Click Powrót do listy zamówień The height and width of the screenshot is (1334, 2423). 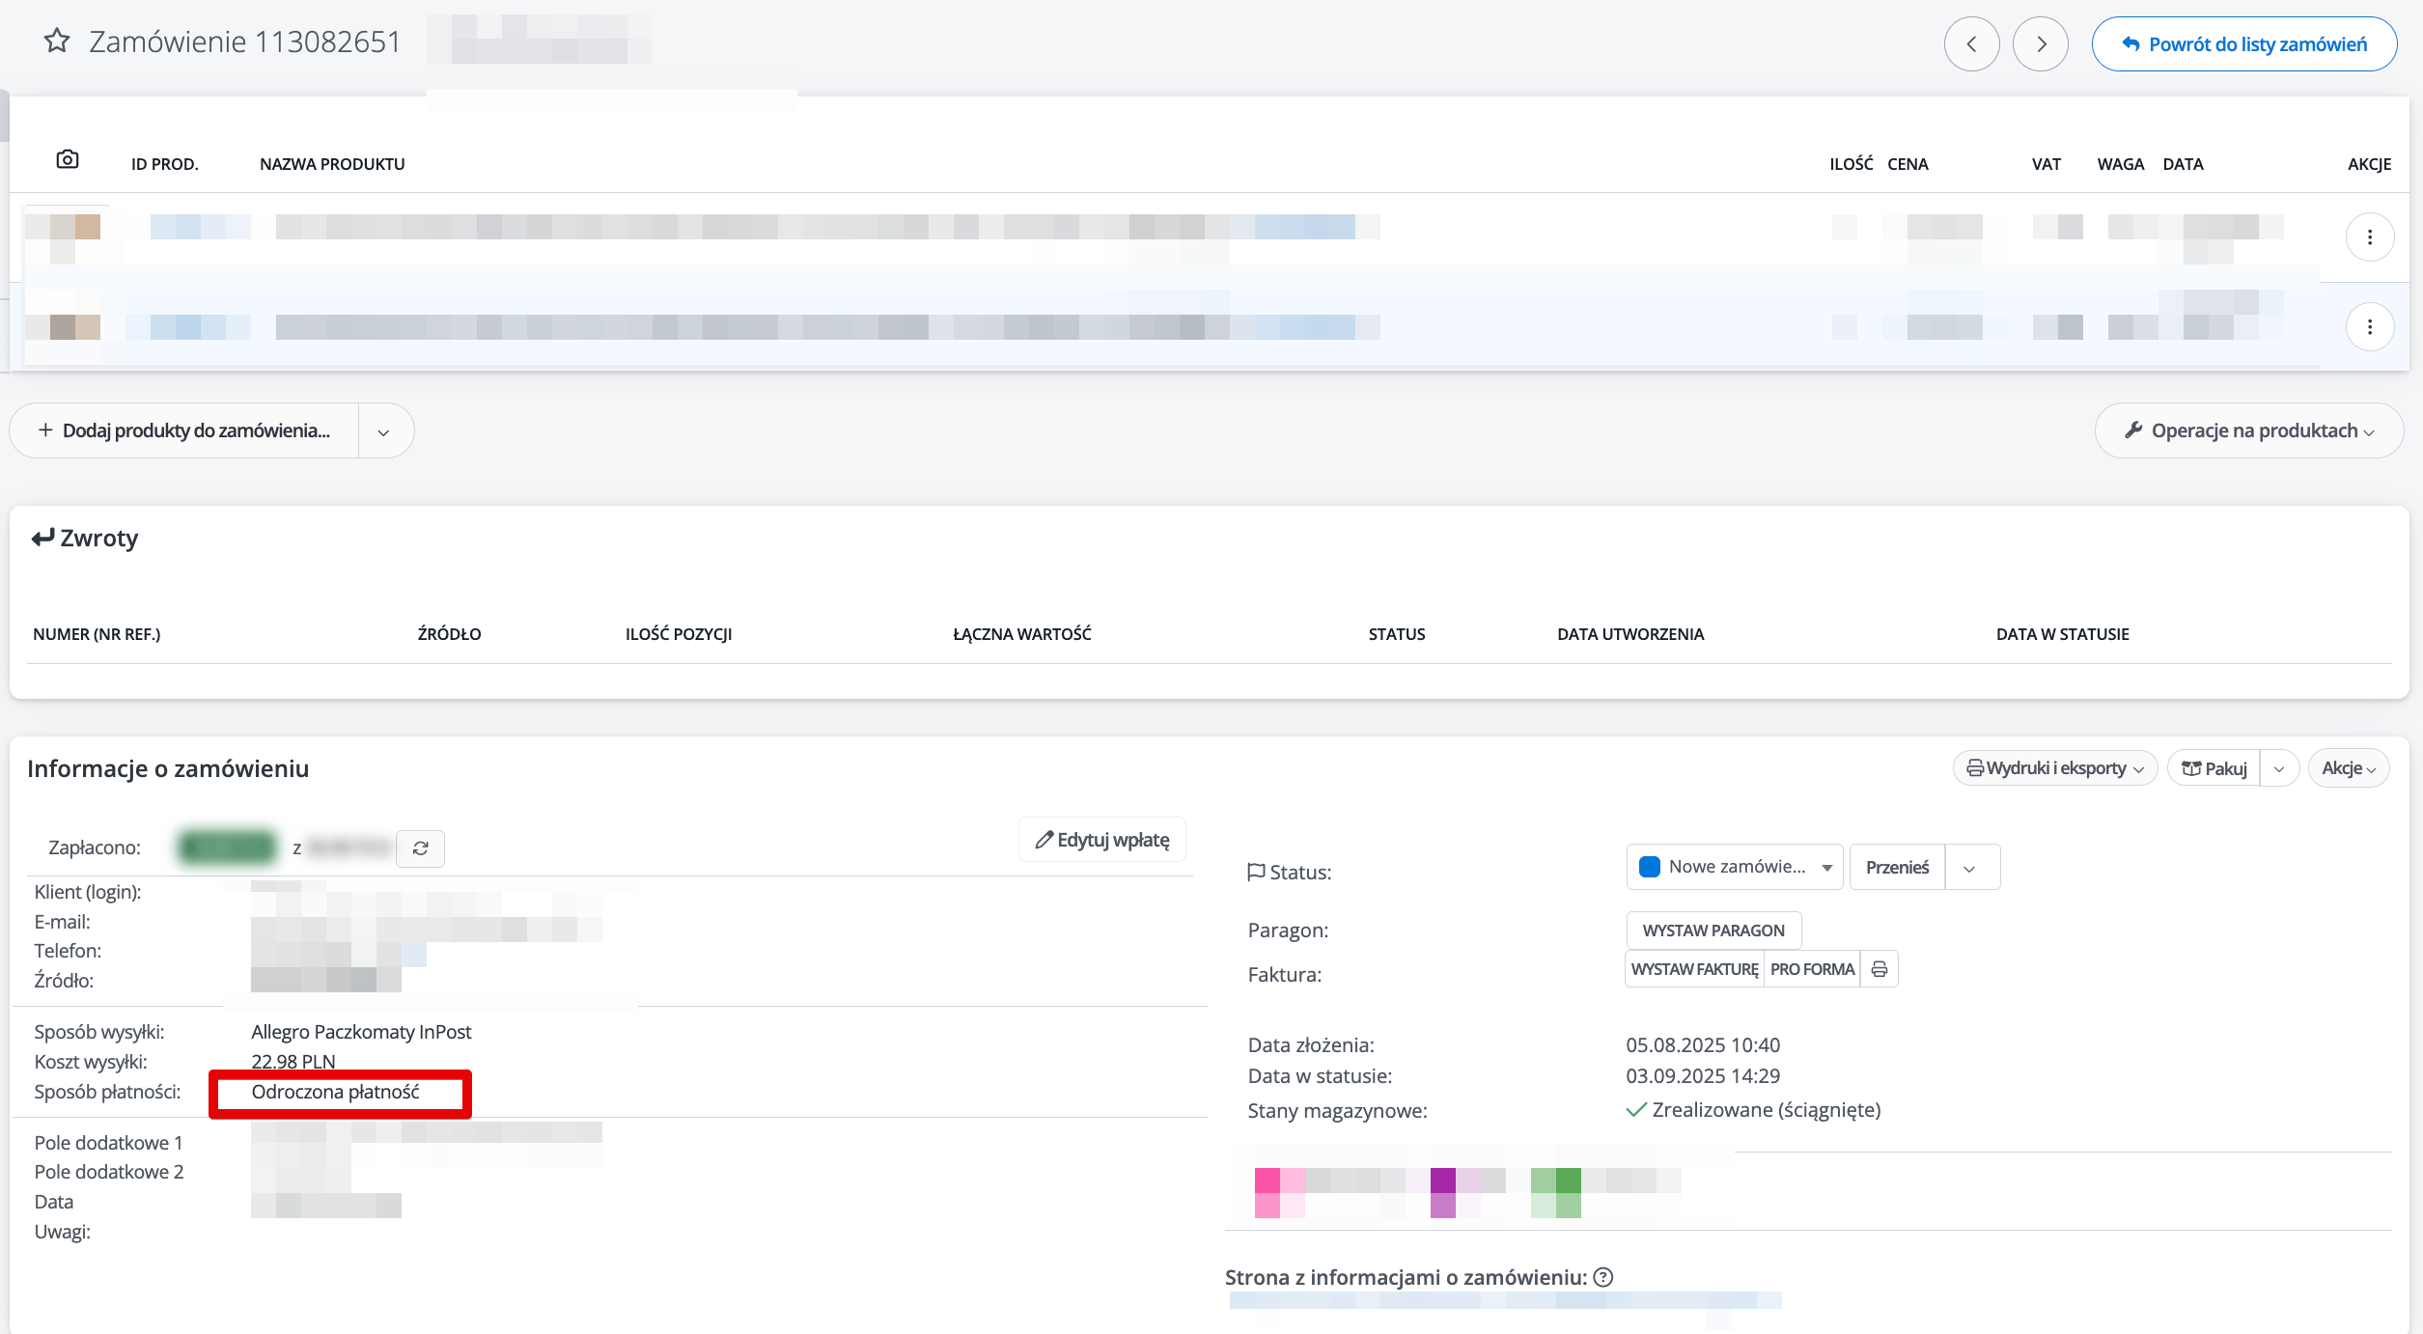click(2243, 44)
